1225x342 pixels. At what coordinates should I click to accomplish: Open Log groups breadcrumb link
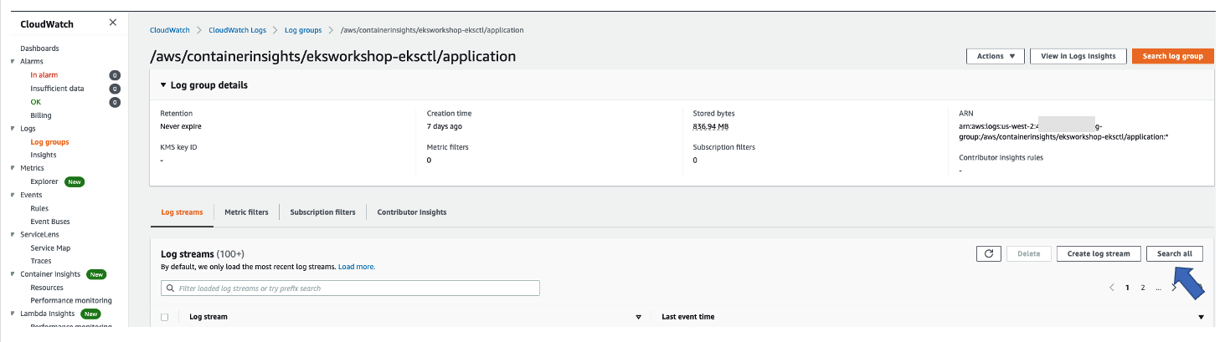[303, 30]
